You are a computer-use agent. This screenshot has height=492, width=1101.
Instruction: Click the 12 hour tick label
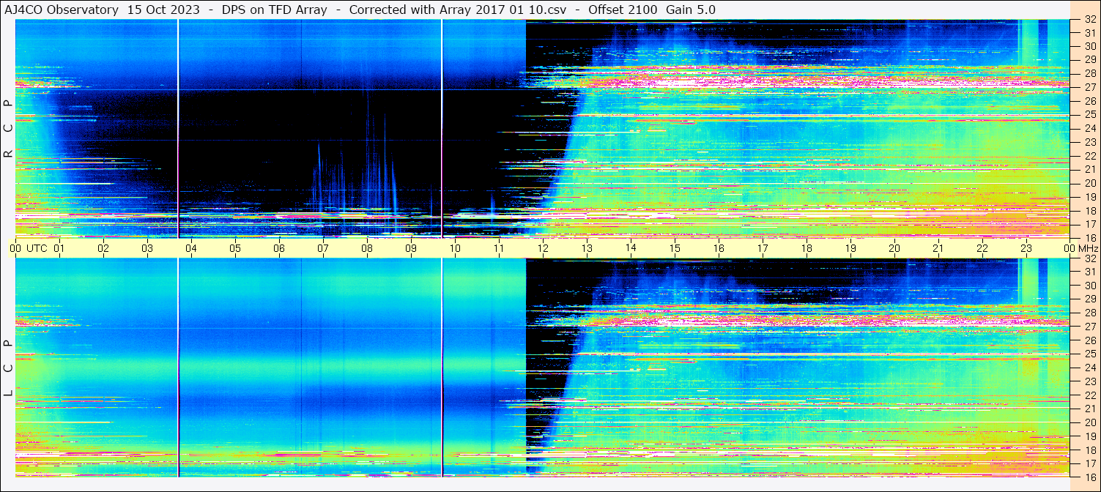542,248
